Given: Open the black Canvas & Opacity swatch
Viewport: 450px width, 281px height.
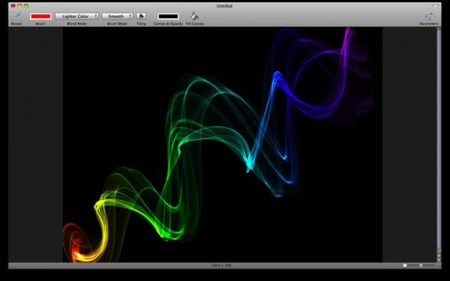Looking at the screenshot, I should click(x=168, y=16).
